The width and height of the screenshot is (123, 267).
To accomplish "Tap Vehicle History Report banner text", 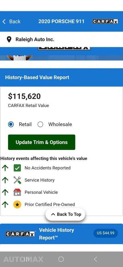I will 57,234.
